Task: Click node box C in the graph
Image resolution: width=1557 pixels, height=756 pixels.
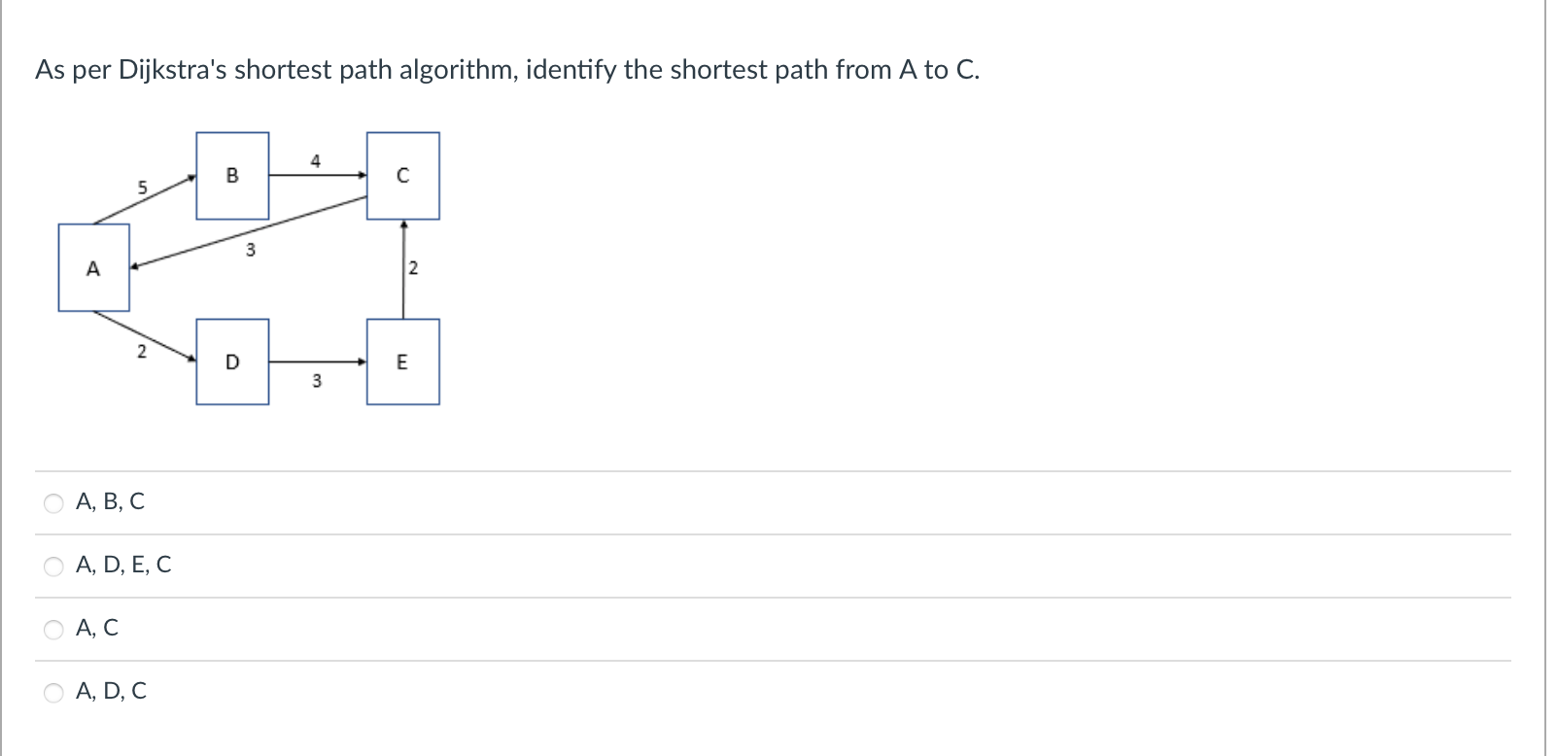Action: (403, 176)
